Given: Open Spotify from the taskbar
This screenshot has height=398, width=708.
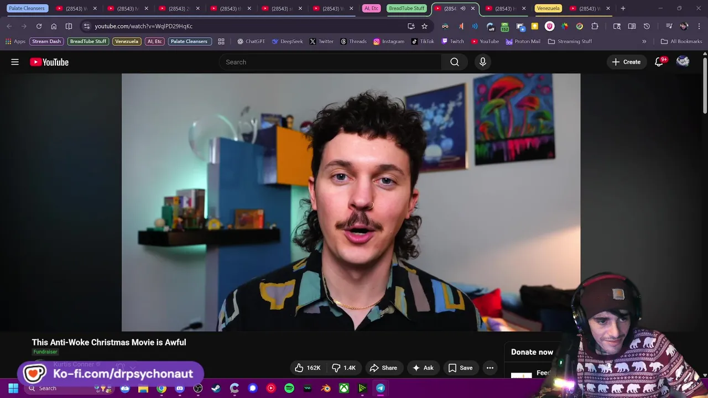Looking at the screenshot, I should click(x=289, y=388).
